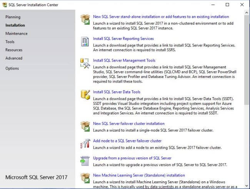Click the Management Tools wrench icon
Viewport: 250px width, 189px height.
pos(85,63)
